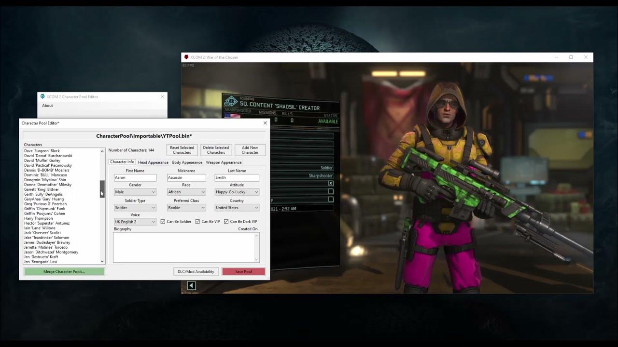618x347 pixels.
Task: Open the Preferred Class dropdown showing Rookie
Action: pyautogui.click(x=186, y=208)
